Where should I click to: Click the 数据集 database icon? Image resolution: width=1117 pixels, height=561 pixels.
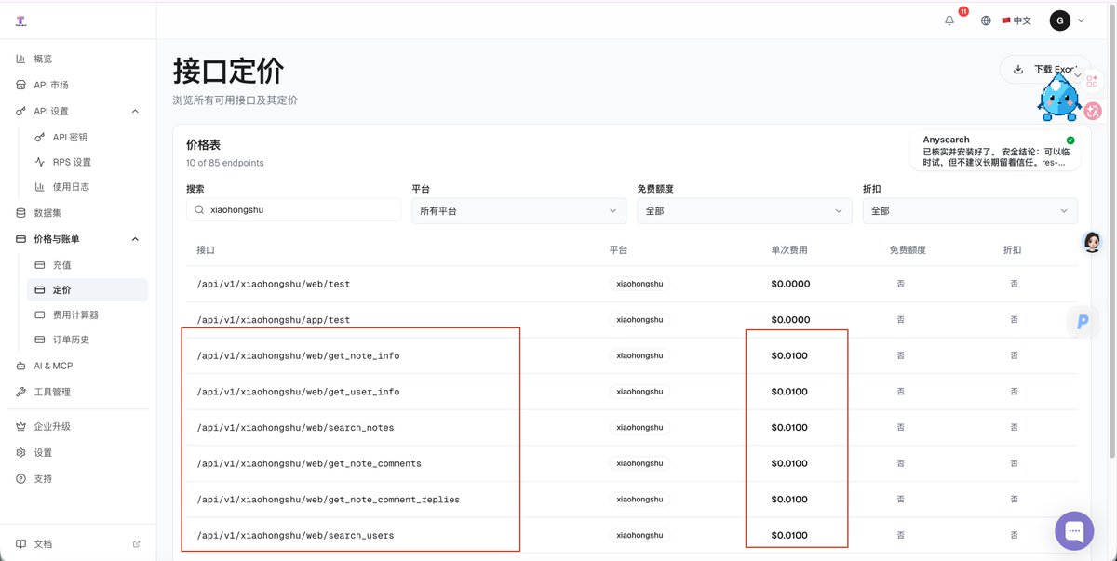[20, 213]
